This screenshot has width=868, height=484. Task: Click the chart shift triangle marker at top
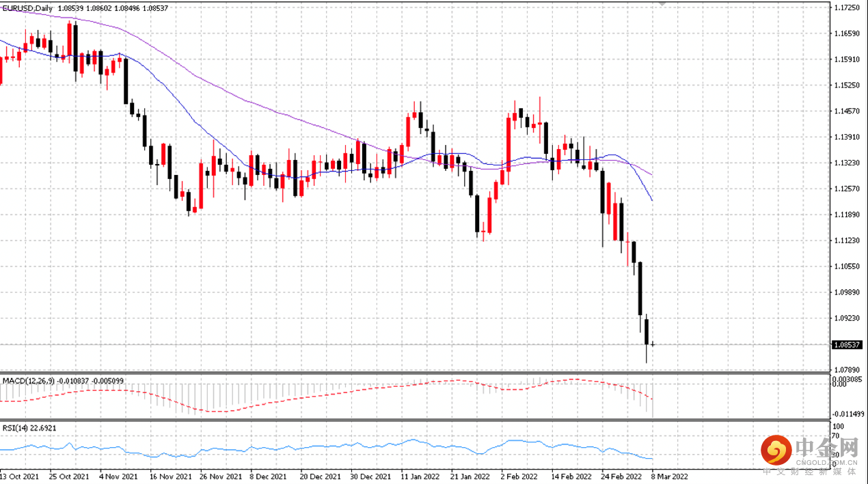tap(661, 4)
